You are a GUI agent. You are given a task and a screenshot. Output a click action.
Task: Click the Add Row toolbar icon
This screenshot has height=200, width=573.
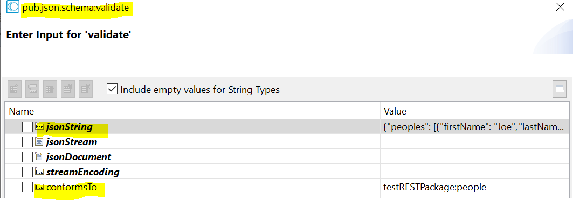(x=15, y=89)
